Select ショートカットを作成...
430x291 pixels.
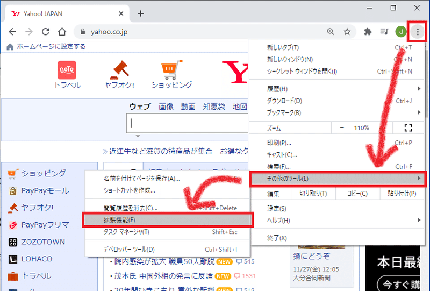click(167, 190)
